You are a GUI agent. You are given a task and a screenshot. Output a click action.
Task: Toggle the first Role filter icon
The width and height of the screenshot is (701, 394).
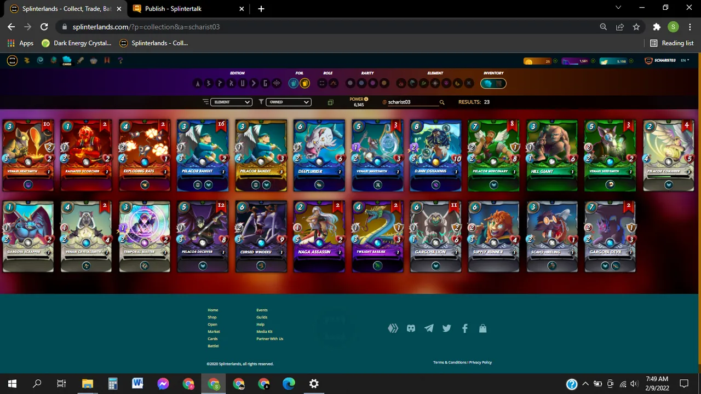[x=322, y=83]
